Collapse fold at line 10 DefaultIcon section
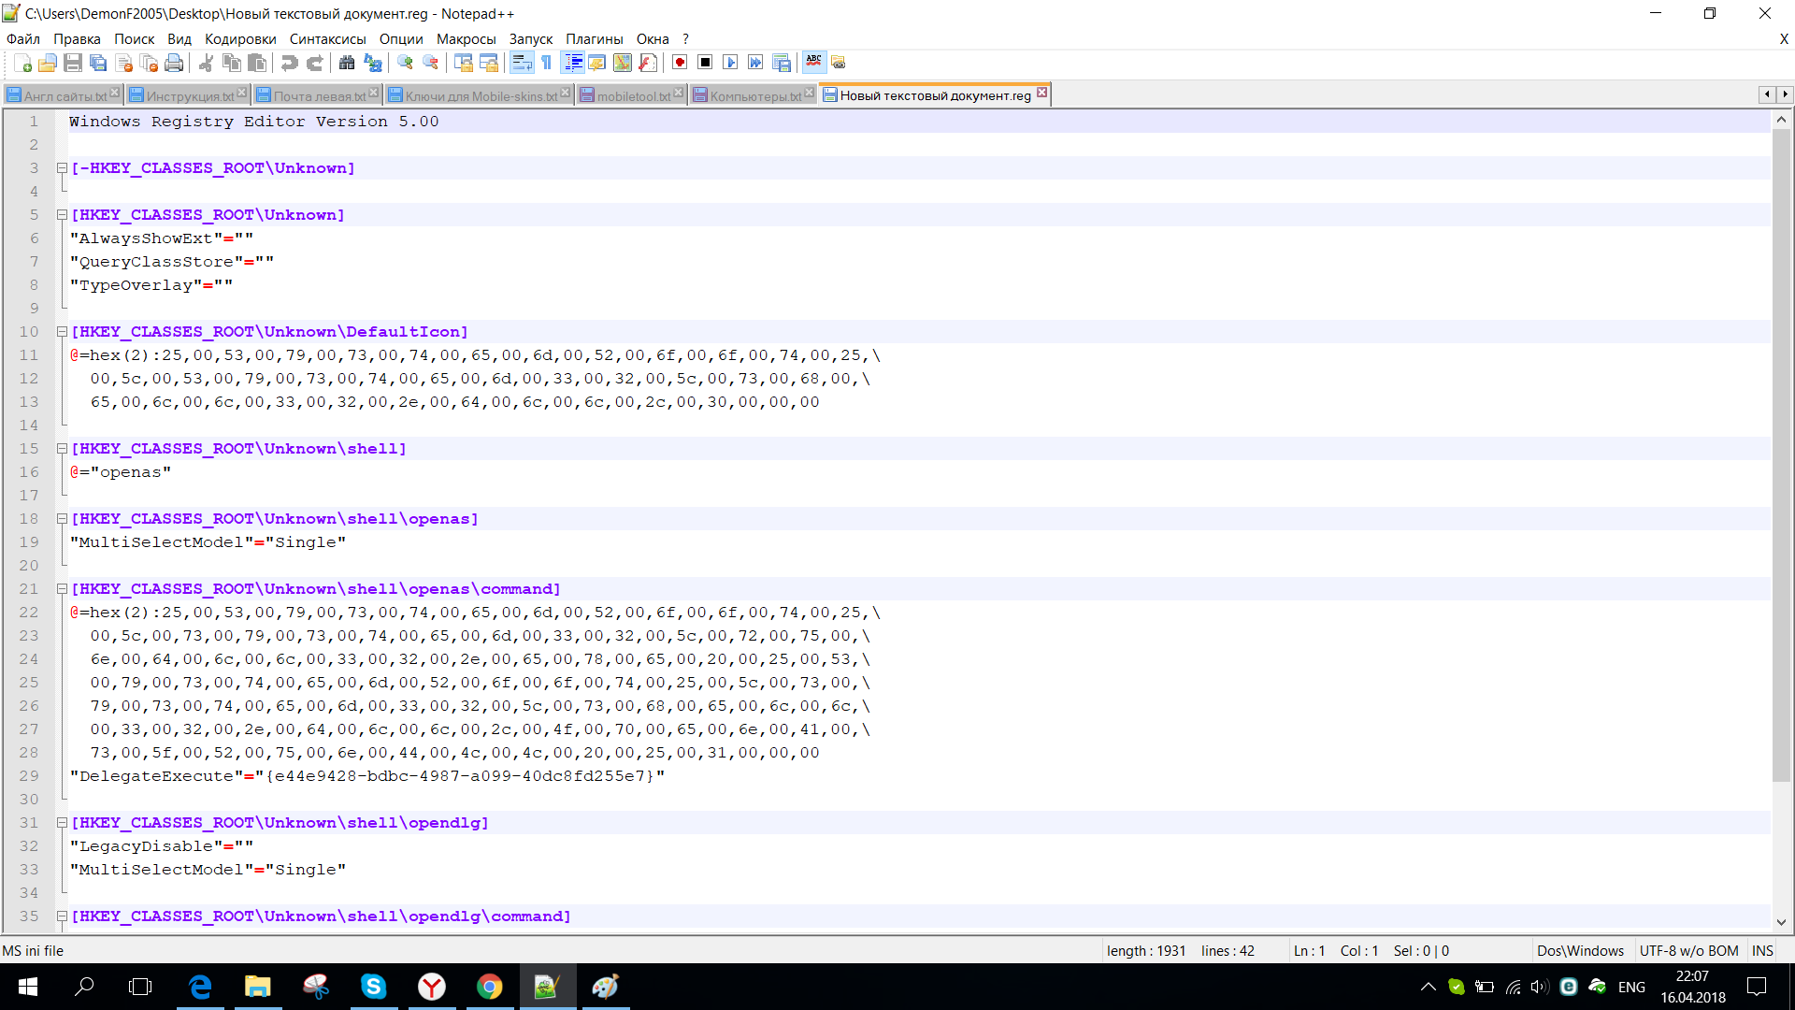 tap(62, 332)
